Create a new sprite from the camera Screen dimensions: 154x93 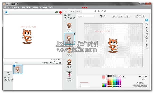point(60,63)
